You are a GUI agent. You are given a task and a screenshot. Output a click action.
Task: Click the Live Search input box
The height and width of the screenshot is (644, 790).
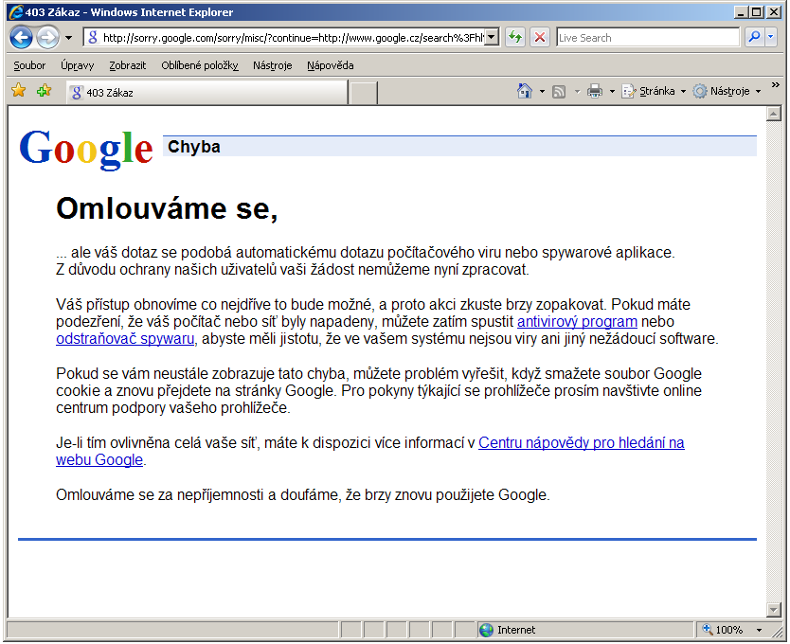(648, 37)
